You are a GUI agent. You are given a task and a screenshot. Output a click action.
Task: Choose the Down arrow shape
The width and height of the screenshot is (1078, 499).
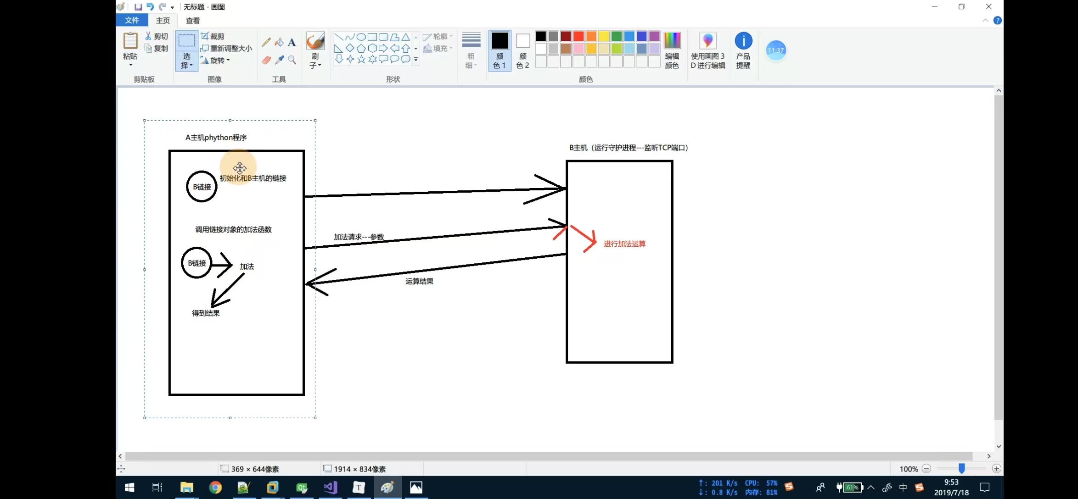(339, 59)
